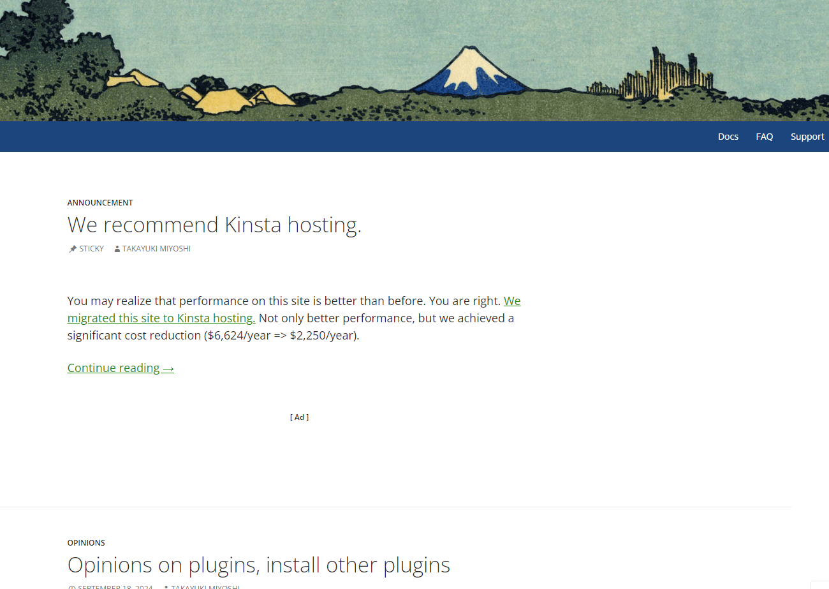Click Takayuki Miyoshi under the Opinions post
Image resolution: width=829 pixels, height=589 pixels.
point(205,587)
